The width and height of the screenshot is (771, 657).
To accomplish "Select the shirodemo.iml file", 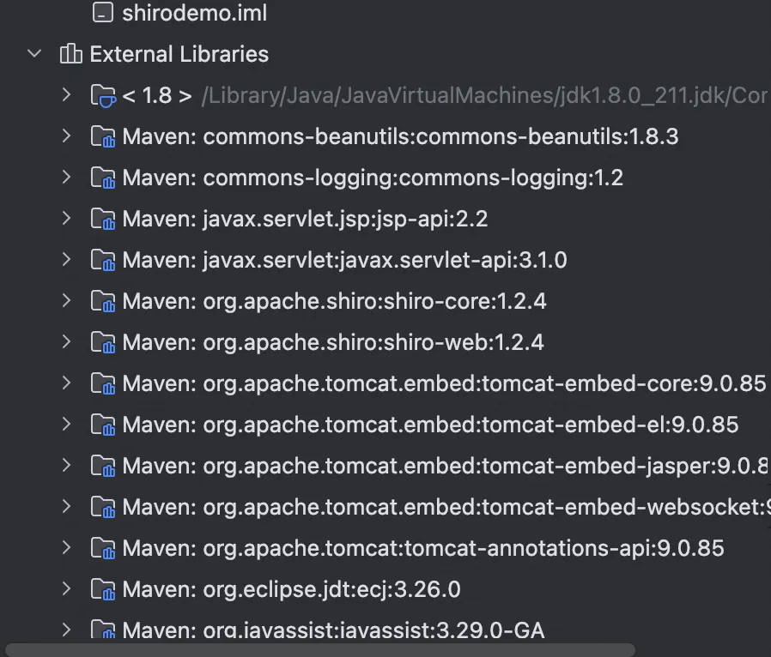I will coord(194,13).
